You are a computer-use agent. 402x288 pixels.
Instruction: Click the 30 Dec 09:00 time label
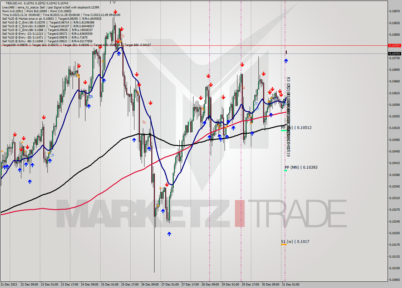[x=270, y=285]
